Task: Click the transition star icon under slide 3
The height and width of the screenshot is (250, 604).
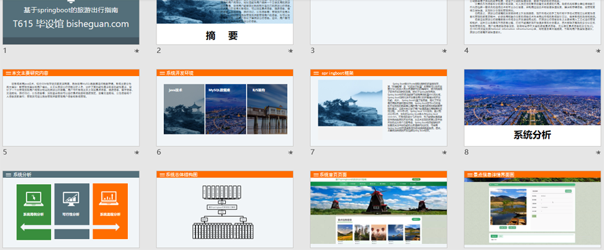Action: [x=444, y=51]
